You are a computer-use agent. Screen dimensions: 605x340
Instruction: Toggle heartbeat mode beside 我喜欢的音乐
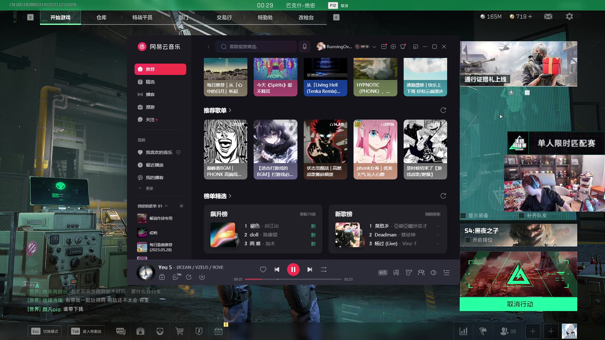click(178, 152)
